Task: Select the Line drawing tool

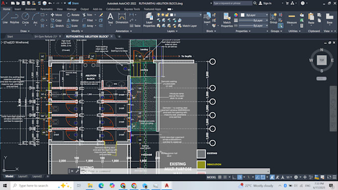Action: coord(5,18)
